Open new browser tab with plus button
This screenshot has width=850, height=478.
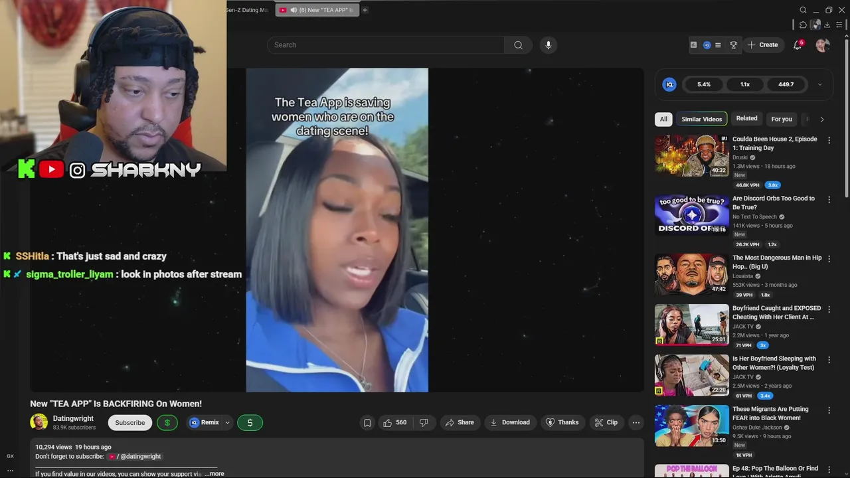(x=365, y=10)
